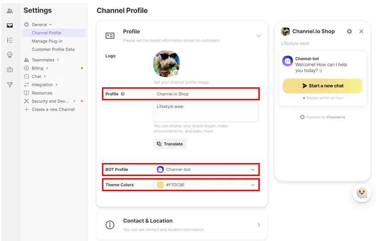This screenshot has height=241, width=376.
Task: Select Create a new Channel
Action: coord(53,109)
